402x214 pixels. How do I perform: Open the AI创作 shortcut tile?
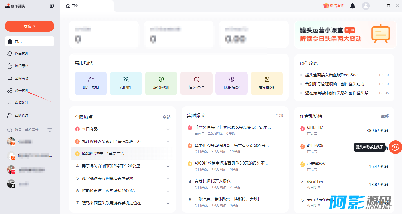pos(126,83)
